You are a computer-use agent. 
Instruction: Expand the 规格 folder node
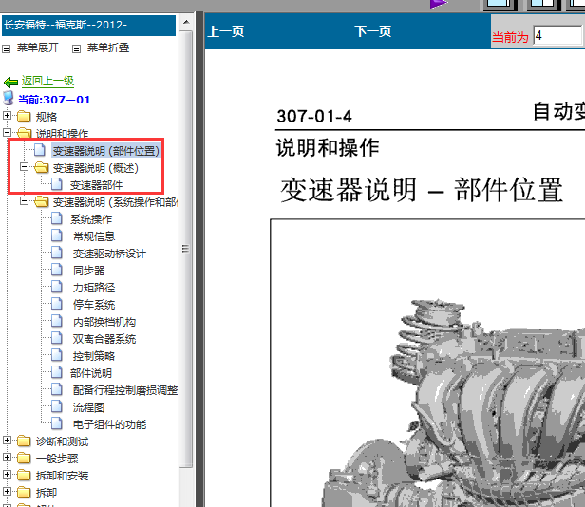pyautogui.click(x=7, y=116)
